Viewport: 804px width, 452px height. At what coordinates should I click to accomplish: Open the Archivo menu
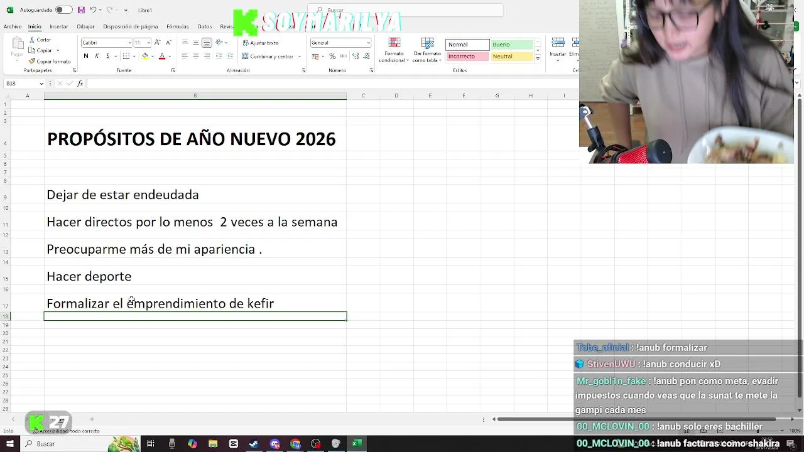coord(13,26)
